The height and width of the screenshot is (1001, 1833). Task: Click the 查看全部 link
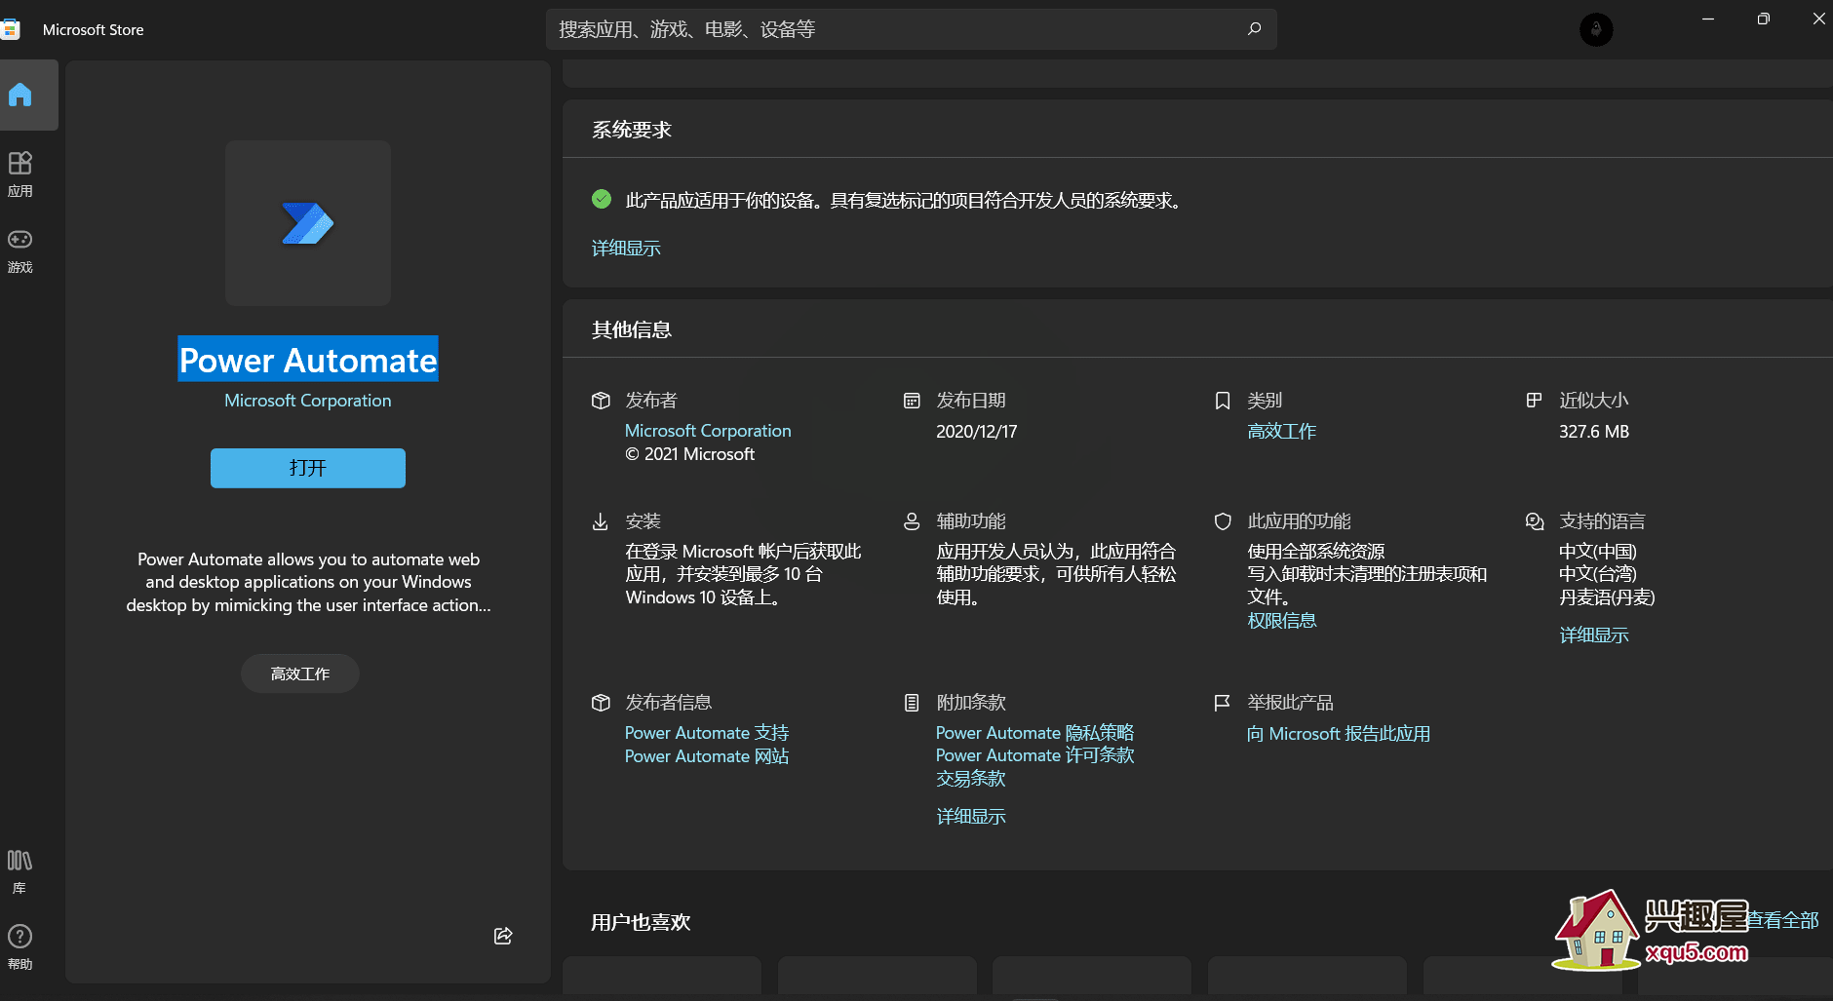tap(1783, 920)
